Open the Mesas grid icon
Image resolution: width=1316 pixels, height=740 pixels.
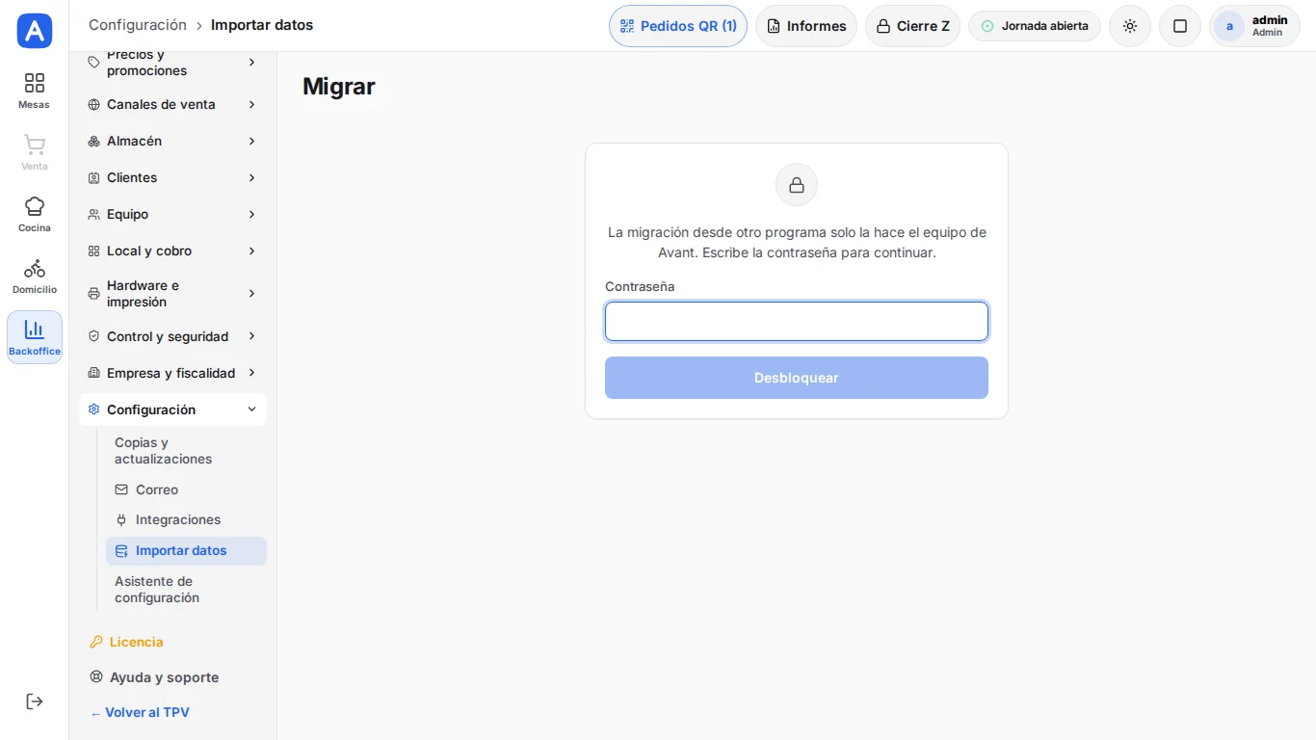click(35, 83)
